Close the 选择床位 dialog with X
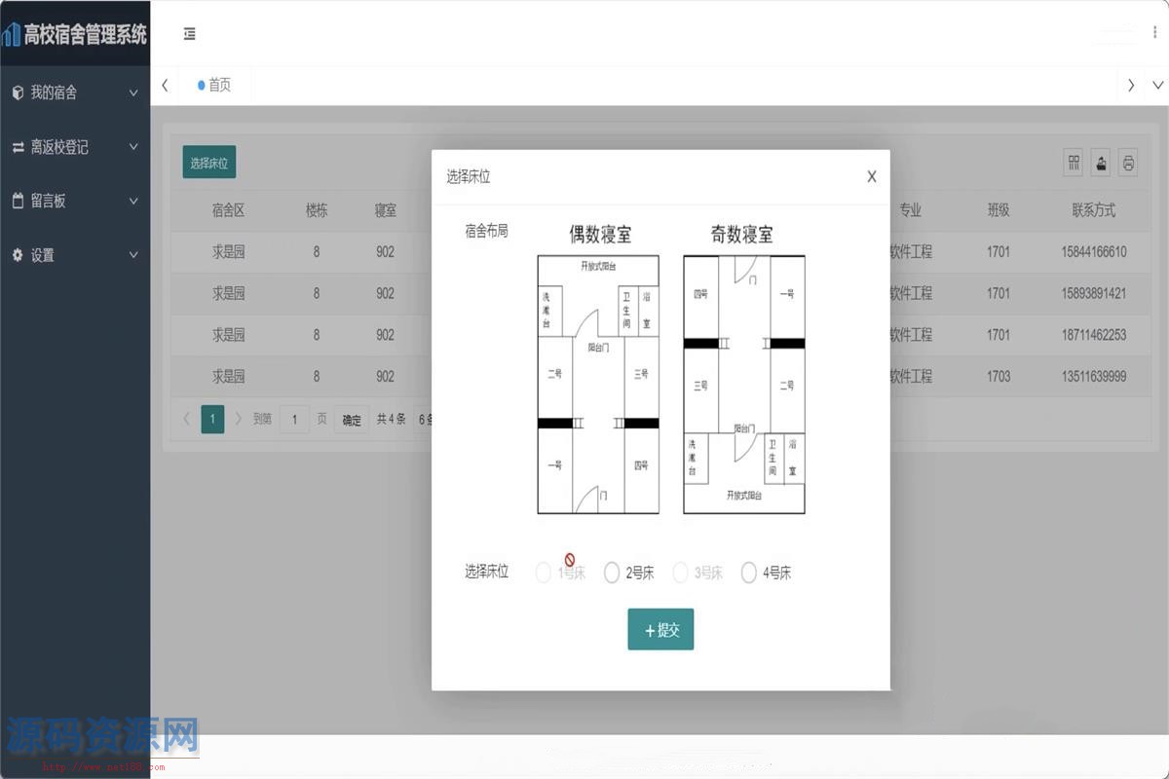Image resolution: width=1169 pixels, height=779 pixels. pyautogui.click(x=871, y=176)
